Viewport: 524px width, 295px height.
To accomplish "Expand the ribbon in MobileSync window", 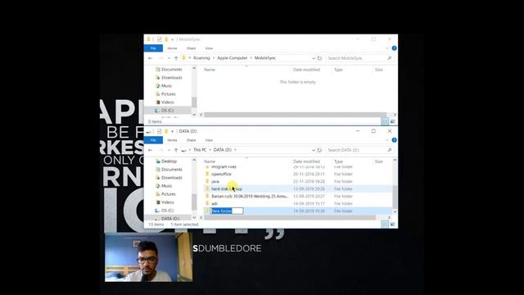I will coord(387,48).
